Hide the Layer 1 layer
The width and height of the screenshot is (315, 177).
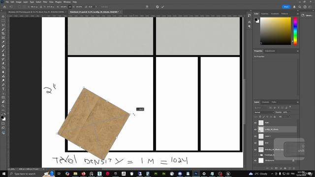(255, 136)
